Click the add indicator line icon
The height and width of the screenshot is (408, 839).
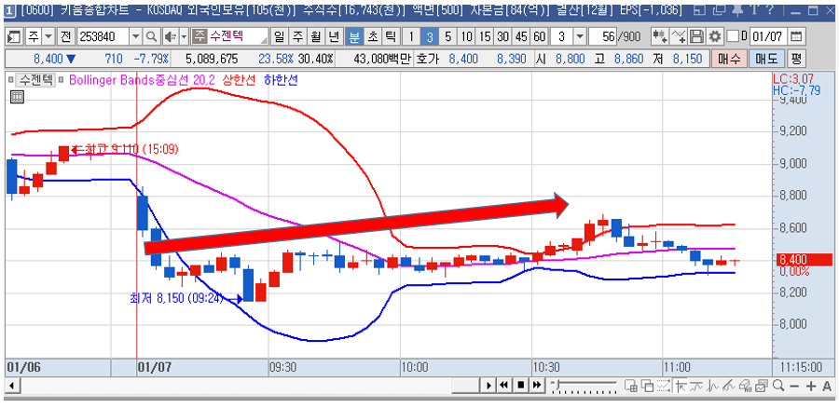point(679,37)
